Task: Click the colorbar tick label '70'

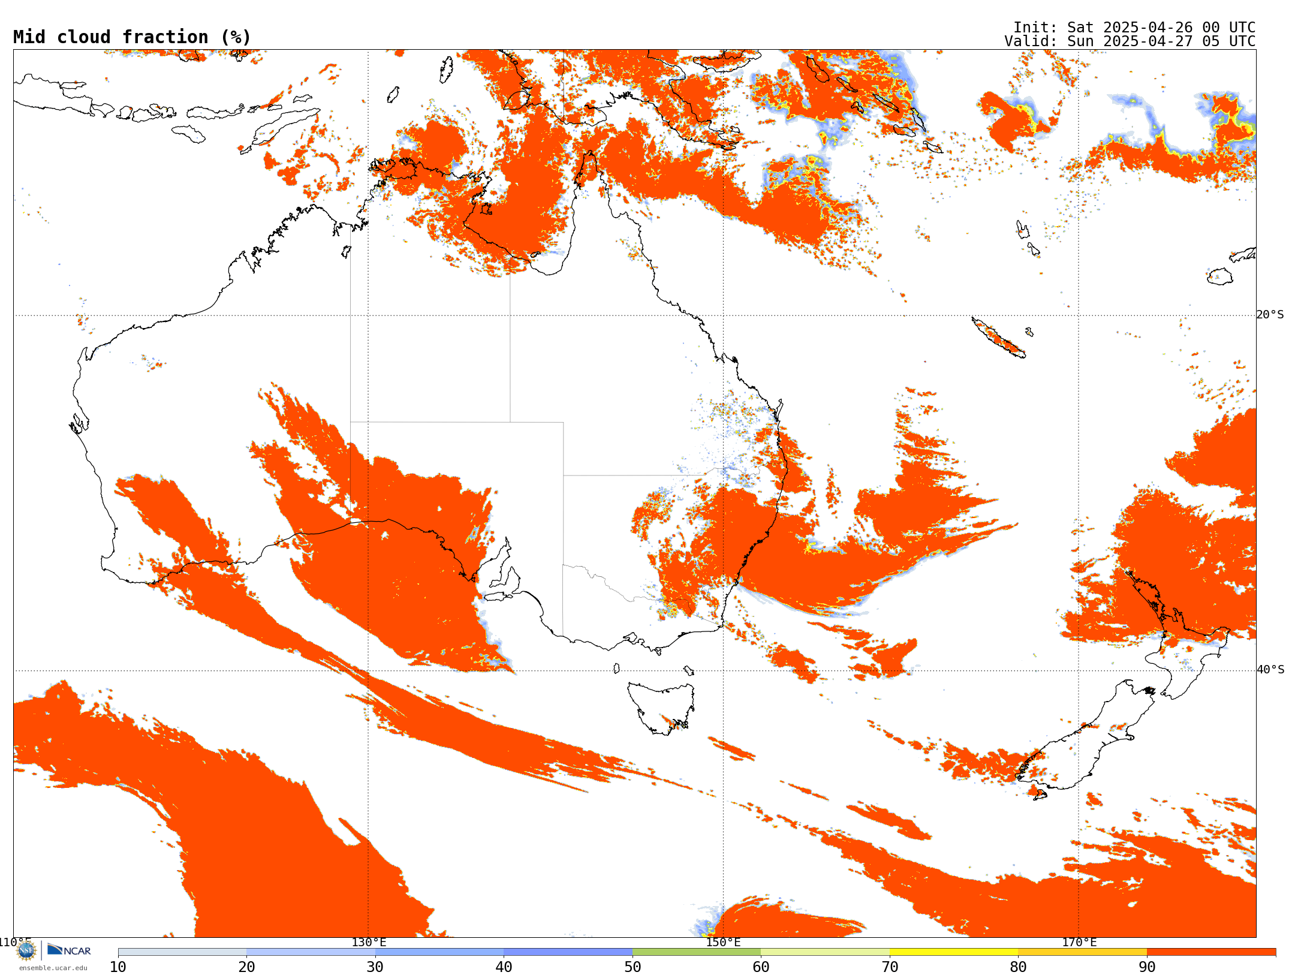Action: point(890,967)
